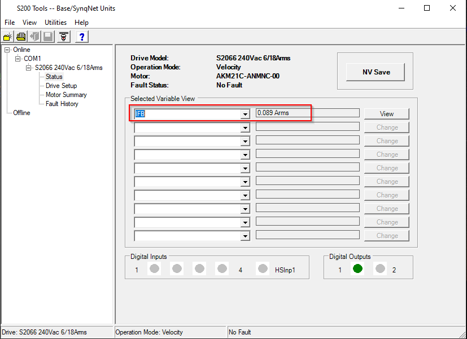Click the green Digital Output 1 indicator
Viewport: 467px width, 339px height.
[357, 268]
